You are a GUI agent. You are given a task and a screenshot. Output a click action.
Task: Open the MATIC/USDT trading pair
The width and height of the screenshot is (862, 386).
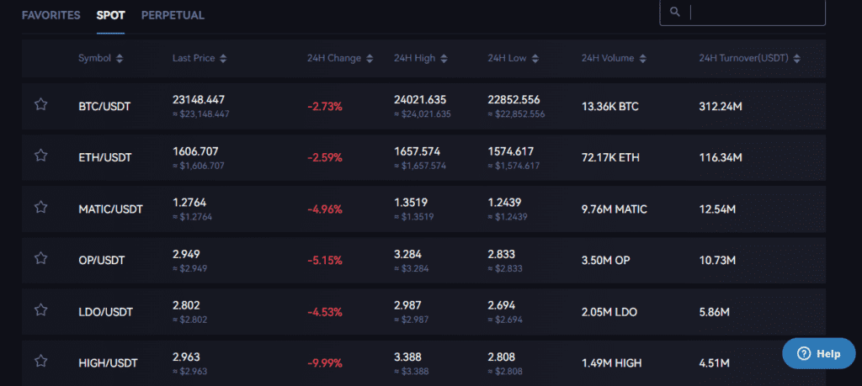(110, 209)
